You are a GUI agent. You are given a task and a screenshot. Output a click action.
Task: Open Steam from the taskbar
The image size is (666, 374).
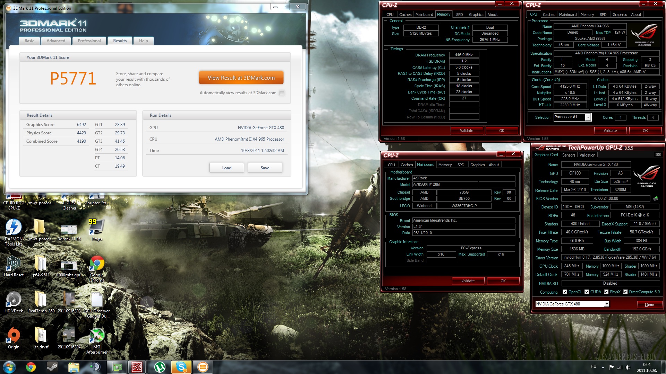point(52,367)
